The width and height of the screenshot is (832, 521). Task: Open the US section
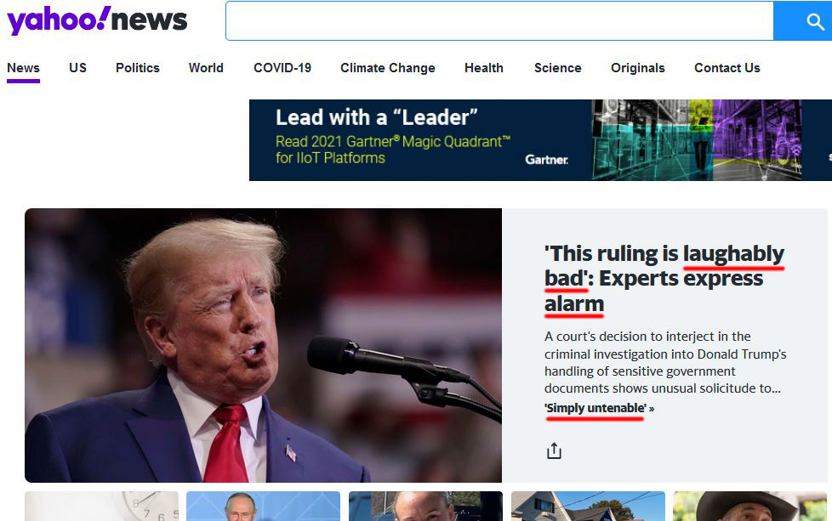tap(77, 68)
